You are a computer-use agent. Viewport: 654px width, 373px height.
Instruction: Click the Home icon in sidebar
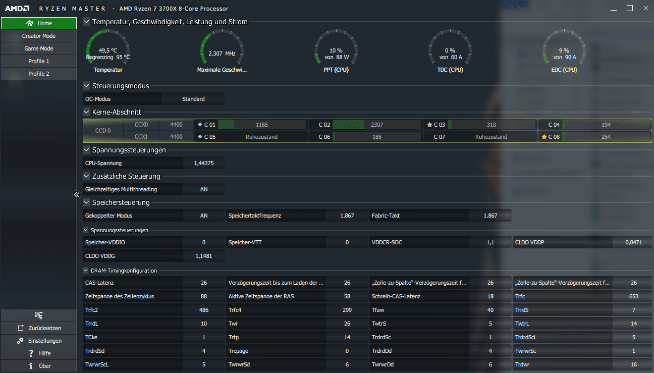click(30, 23)
